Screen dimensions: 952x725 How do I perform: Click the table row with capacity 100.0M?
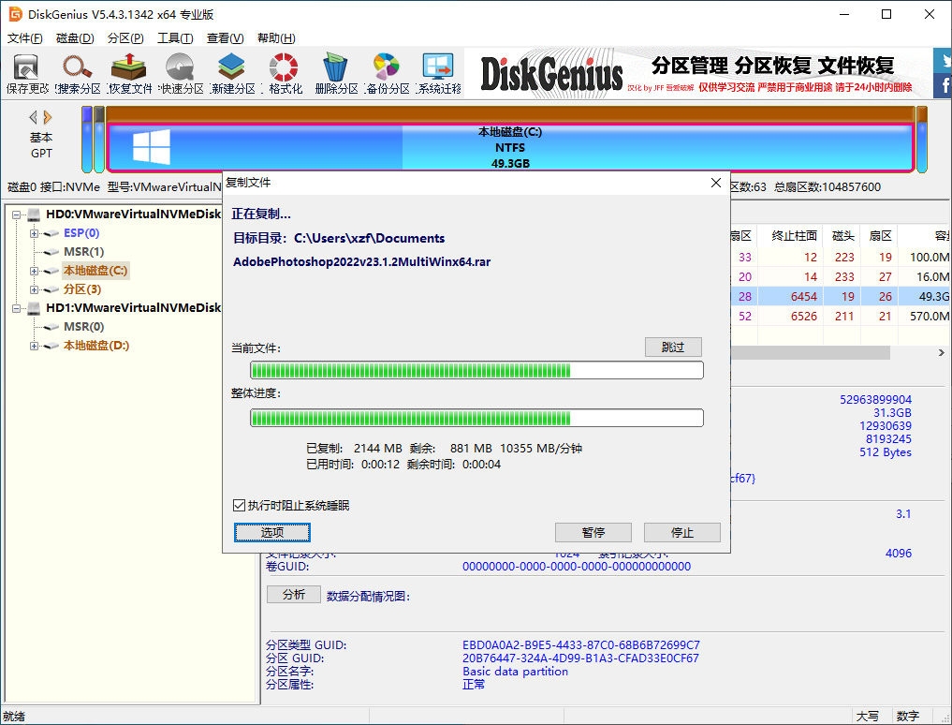click(841, 257)
